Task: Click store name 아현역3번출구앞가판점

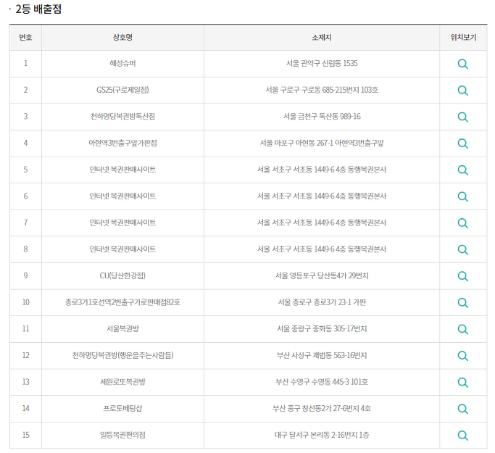Action: [122, 143]
